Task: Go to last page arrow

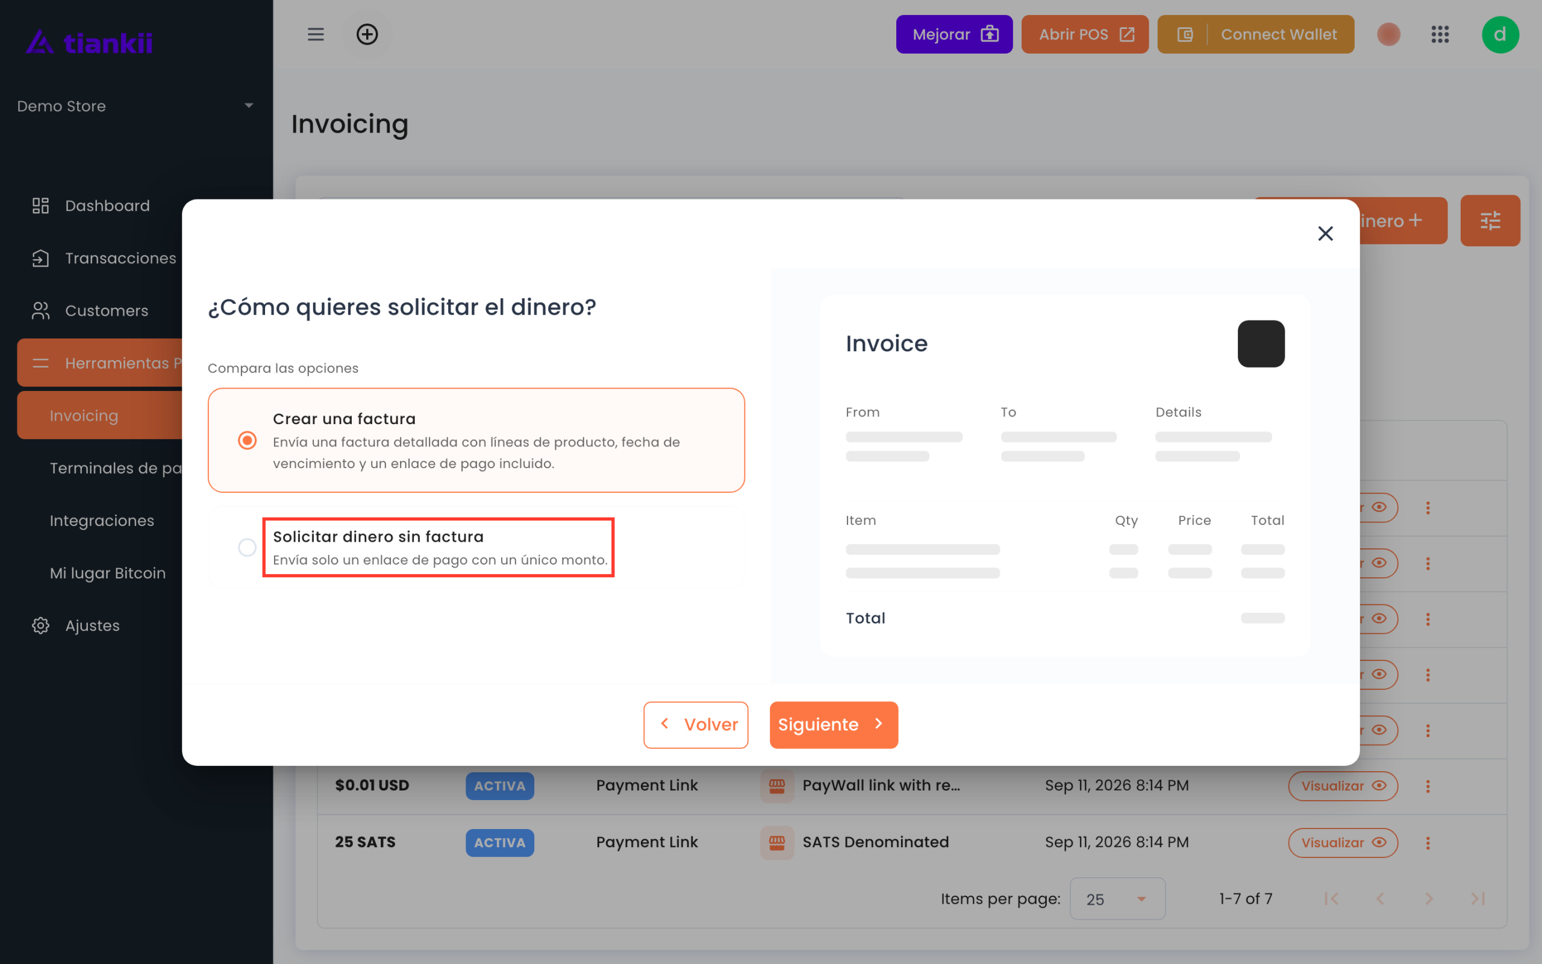Action: [x=1478, y=899]
